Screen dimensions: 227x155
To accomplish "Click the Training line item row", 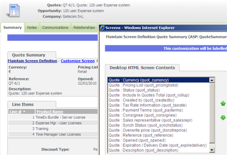I will click(x=53, y=129).
